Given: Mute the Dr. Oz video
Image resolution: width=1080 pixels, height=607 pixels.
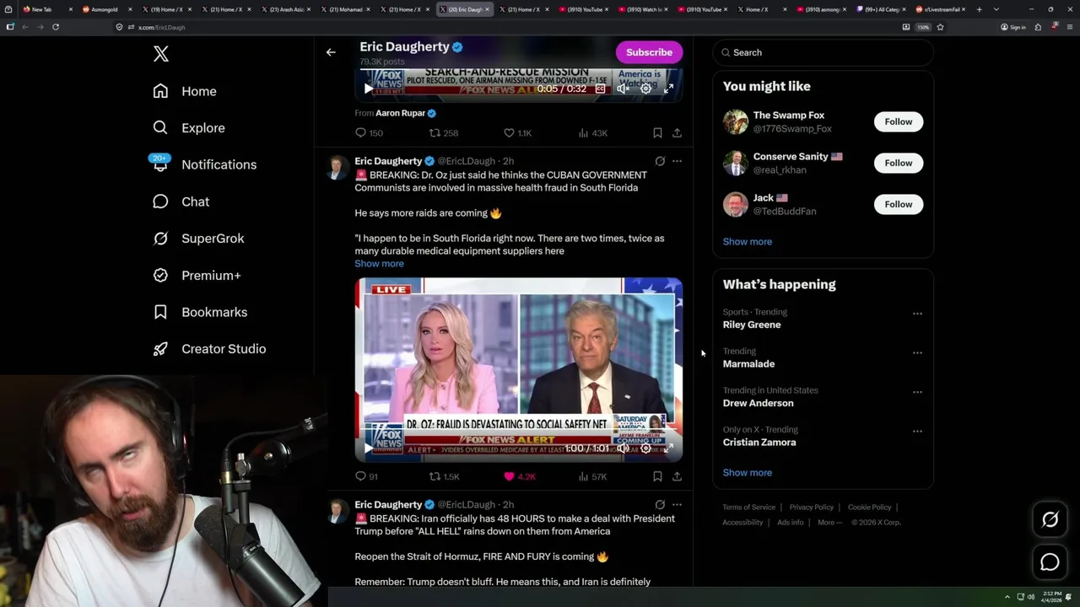Looking at the screenshot, I should point(623,449).
